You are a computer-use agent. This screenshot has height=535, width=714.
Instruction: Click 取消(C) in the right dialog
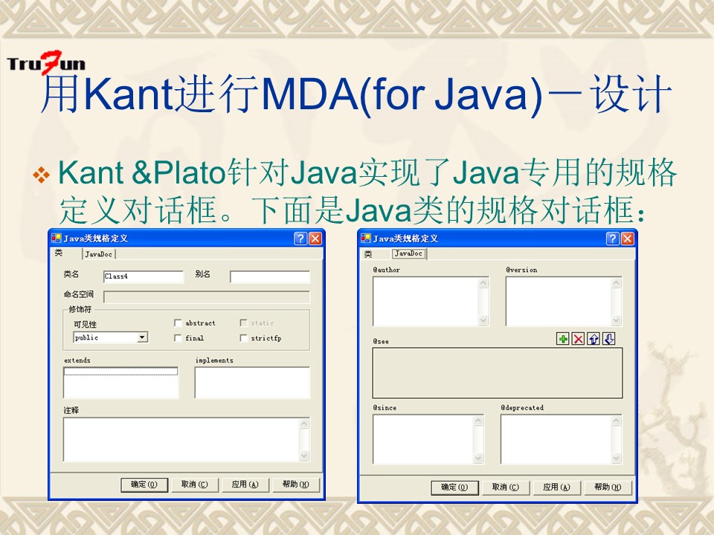tap(506, 487)
